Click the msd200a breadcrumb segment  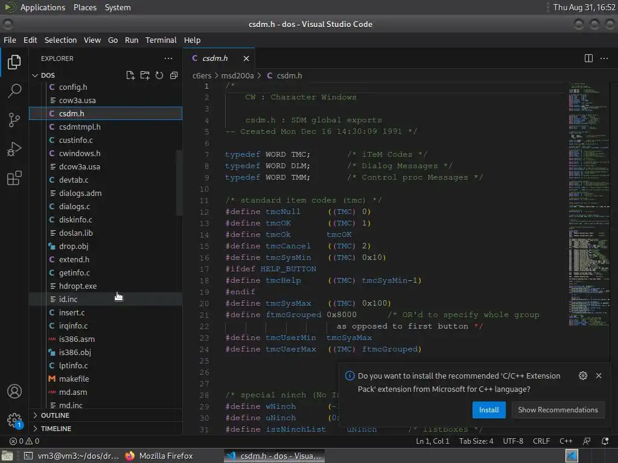237,75
